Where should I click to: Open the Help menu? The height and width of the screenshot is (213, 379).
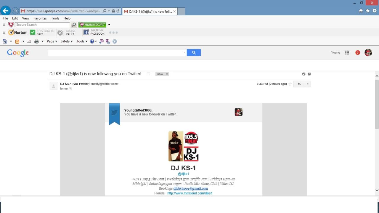67,18
